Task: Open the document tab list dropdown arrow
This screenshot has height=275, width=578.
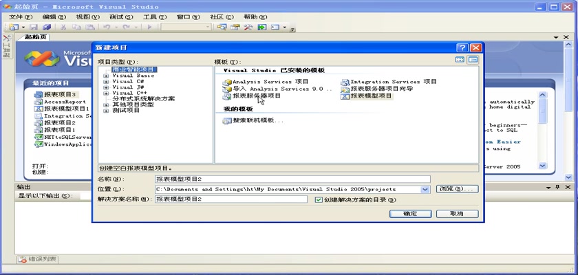Action: click(x=556, y=37)
